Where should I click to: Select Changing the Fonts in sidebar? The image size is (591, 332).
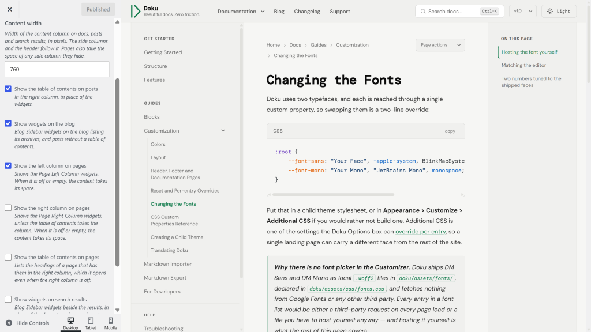[173, 204]
